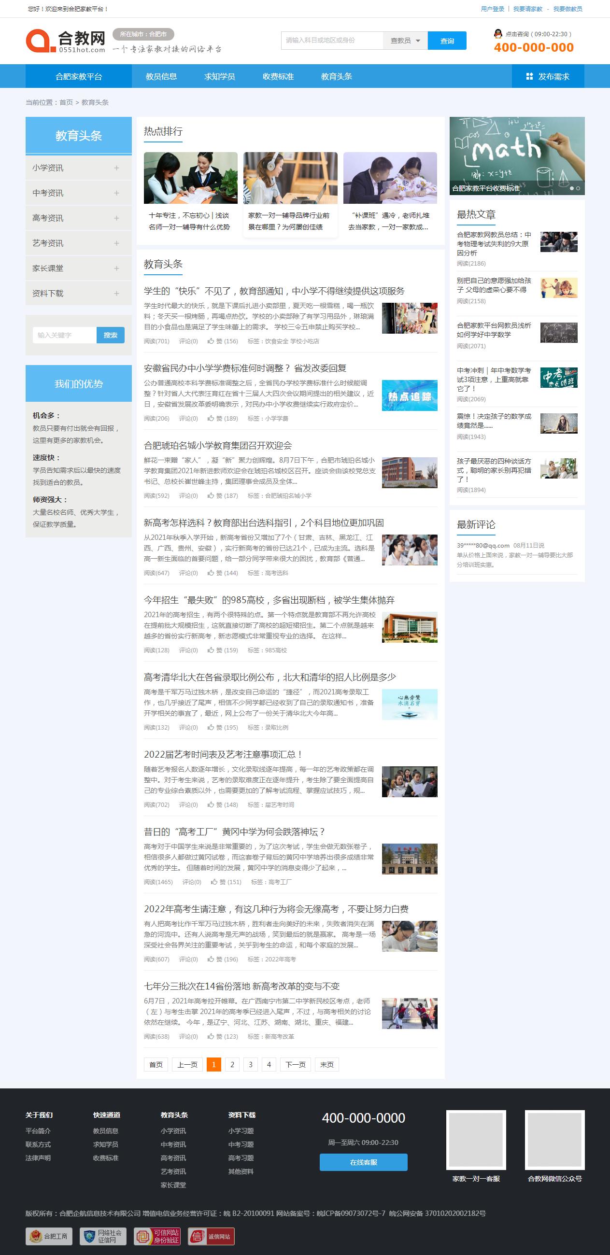The height and width of the screenshot is (1255, 610).
Task: Click the 网络社会征信网 badge
Action: click(103, 1236)
